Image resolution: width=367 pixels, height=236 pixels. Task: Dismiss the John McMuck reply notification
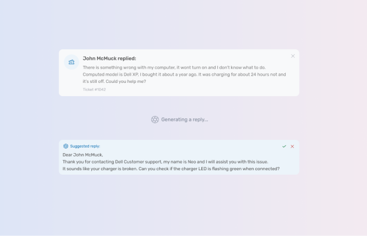click(x=293, y=56)
